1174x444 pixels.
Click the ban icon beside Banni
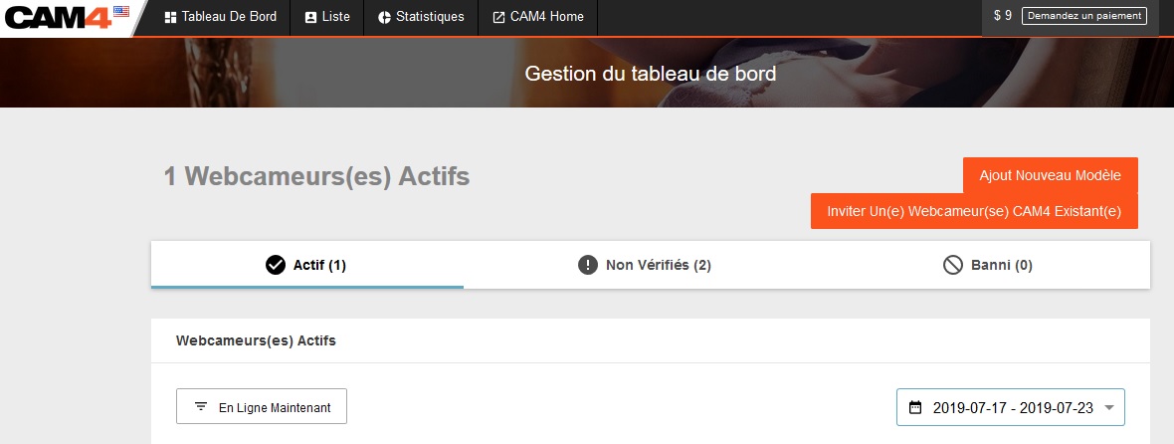(953, 265)
